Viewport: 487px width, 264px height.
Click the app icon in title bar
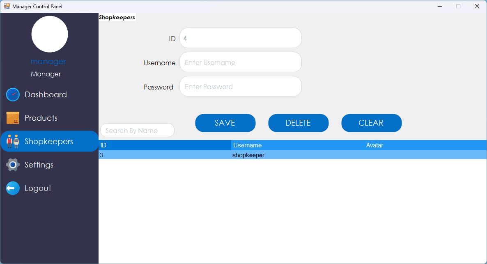7,6
